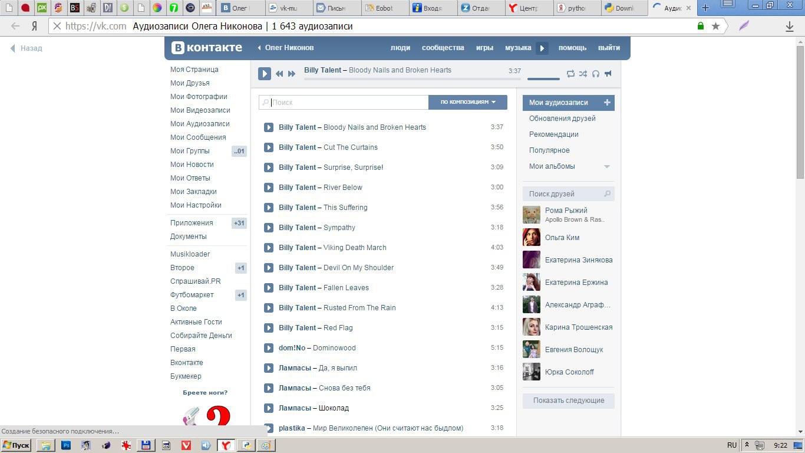805x453 pixels.
Task: Open сообщества in header menu
Action: click(x=443, y=48)
